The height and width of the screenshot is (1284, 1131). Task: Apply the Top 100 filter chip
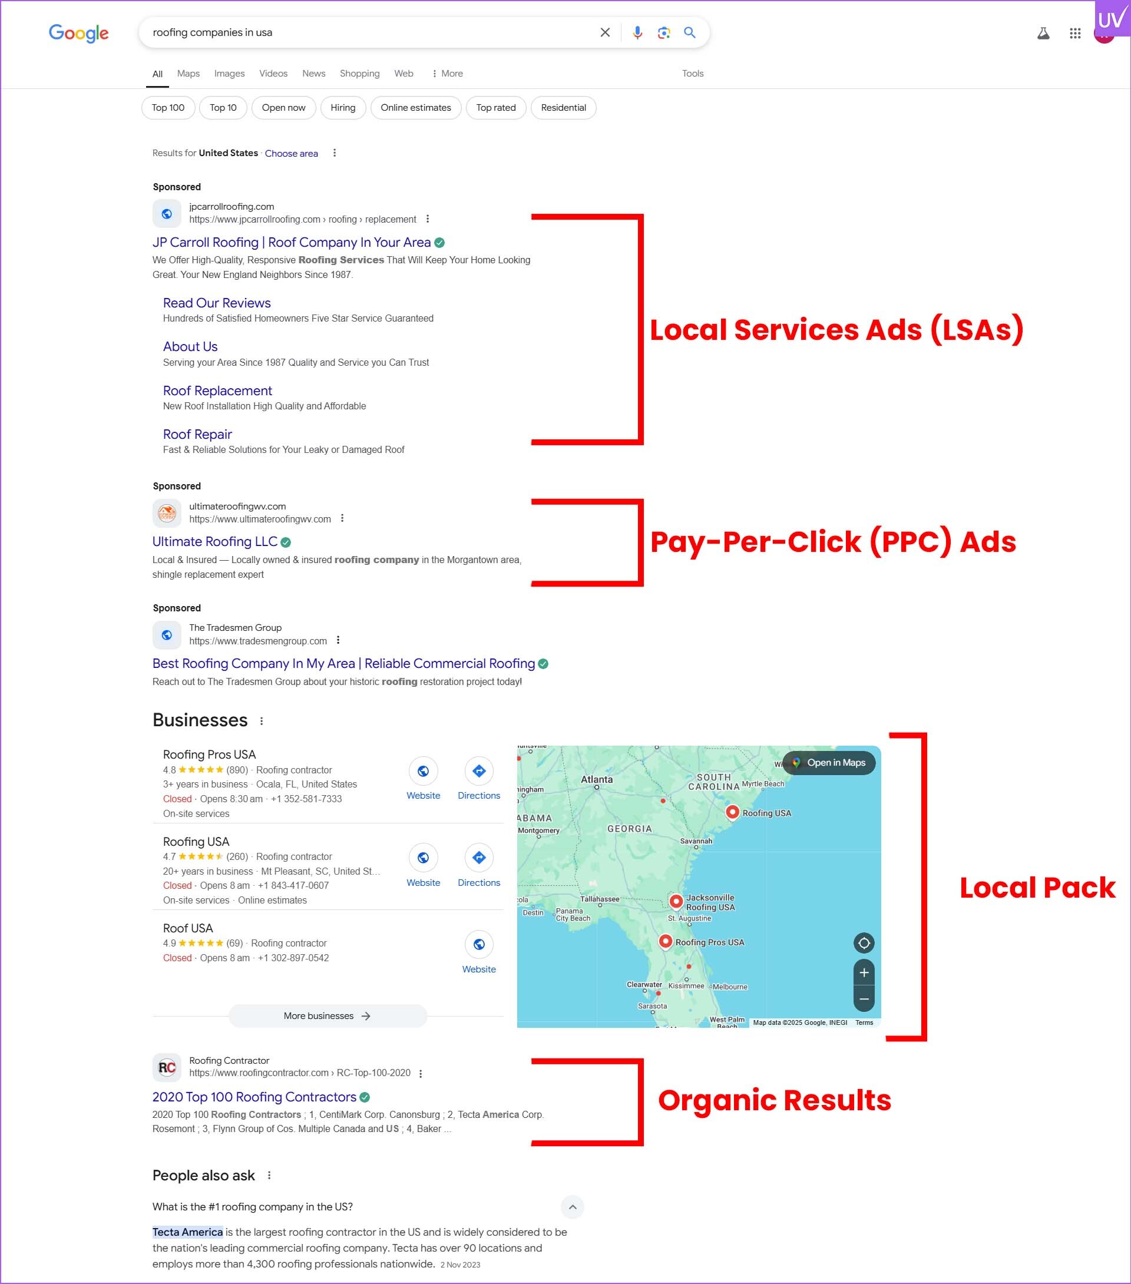[168, 107]
